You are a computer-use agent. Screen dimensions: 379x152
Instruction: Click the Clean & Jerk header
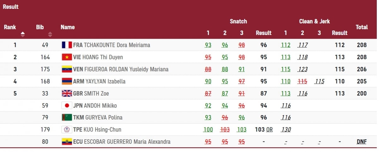tap(314, 21)
